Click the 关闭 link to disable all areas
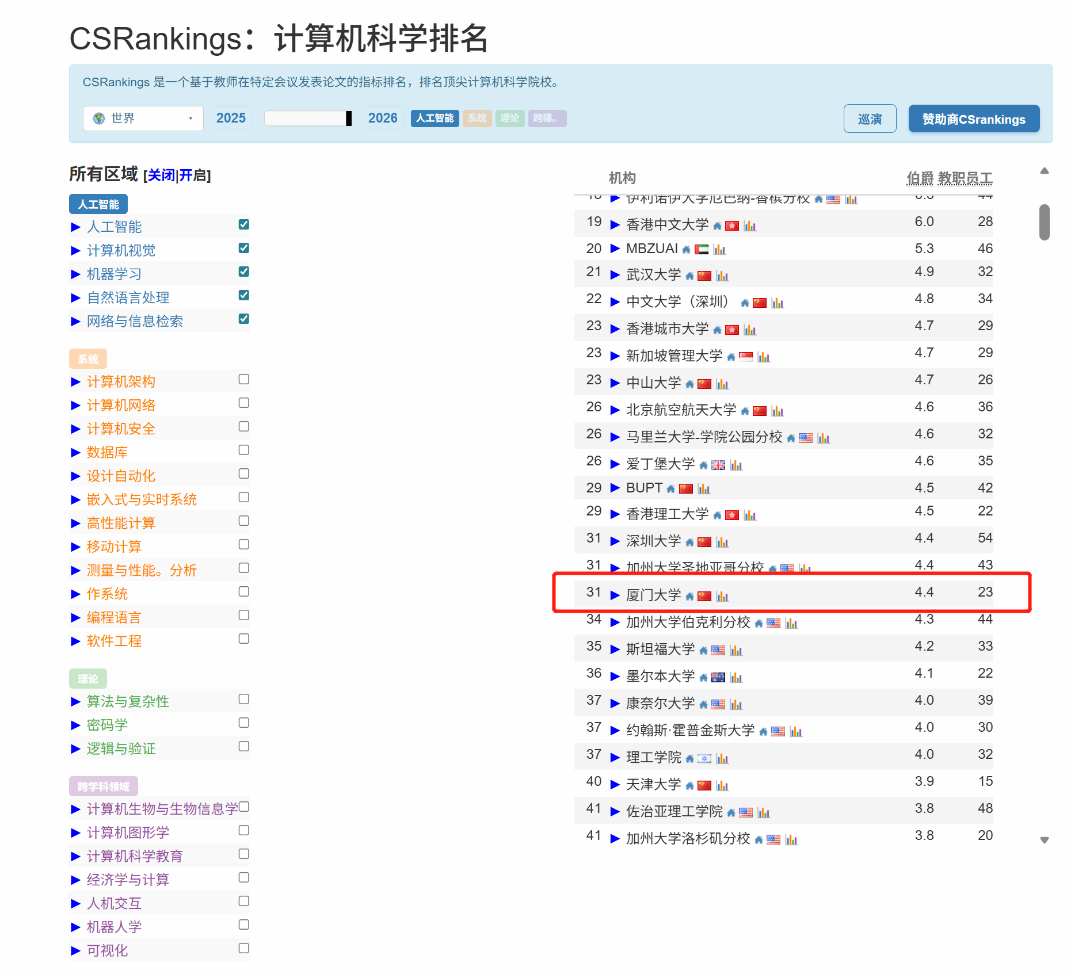Image resolution: width=1067 pixels, height=978 pixels. [161, 175]
